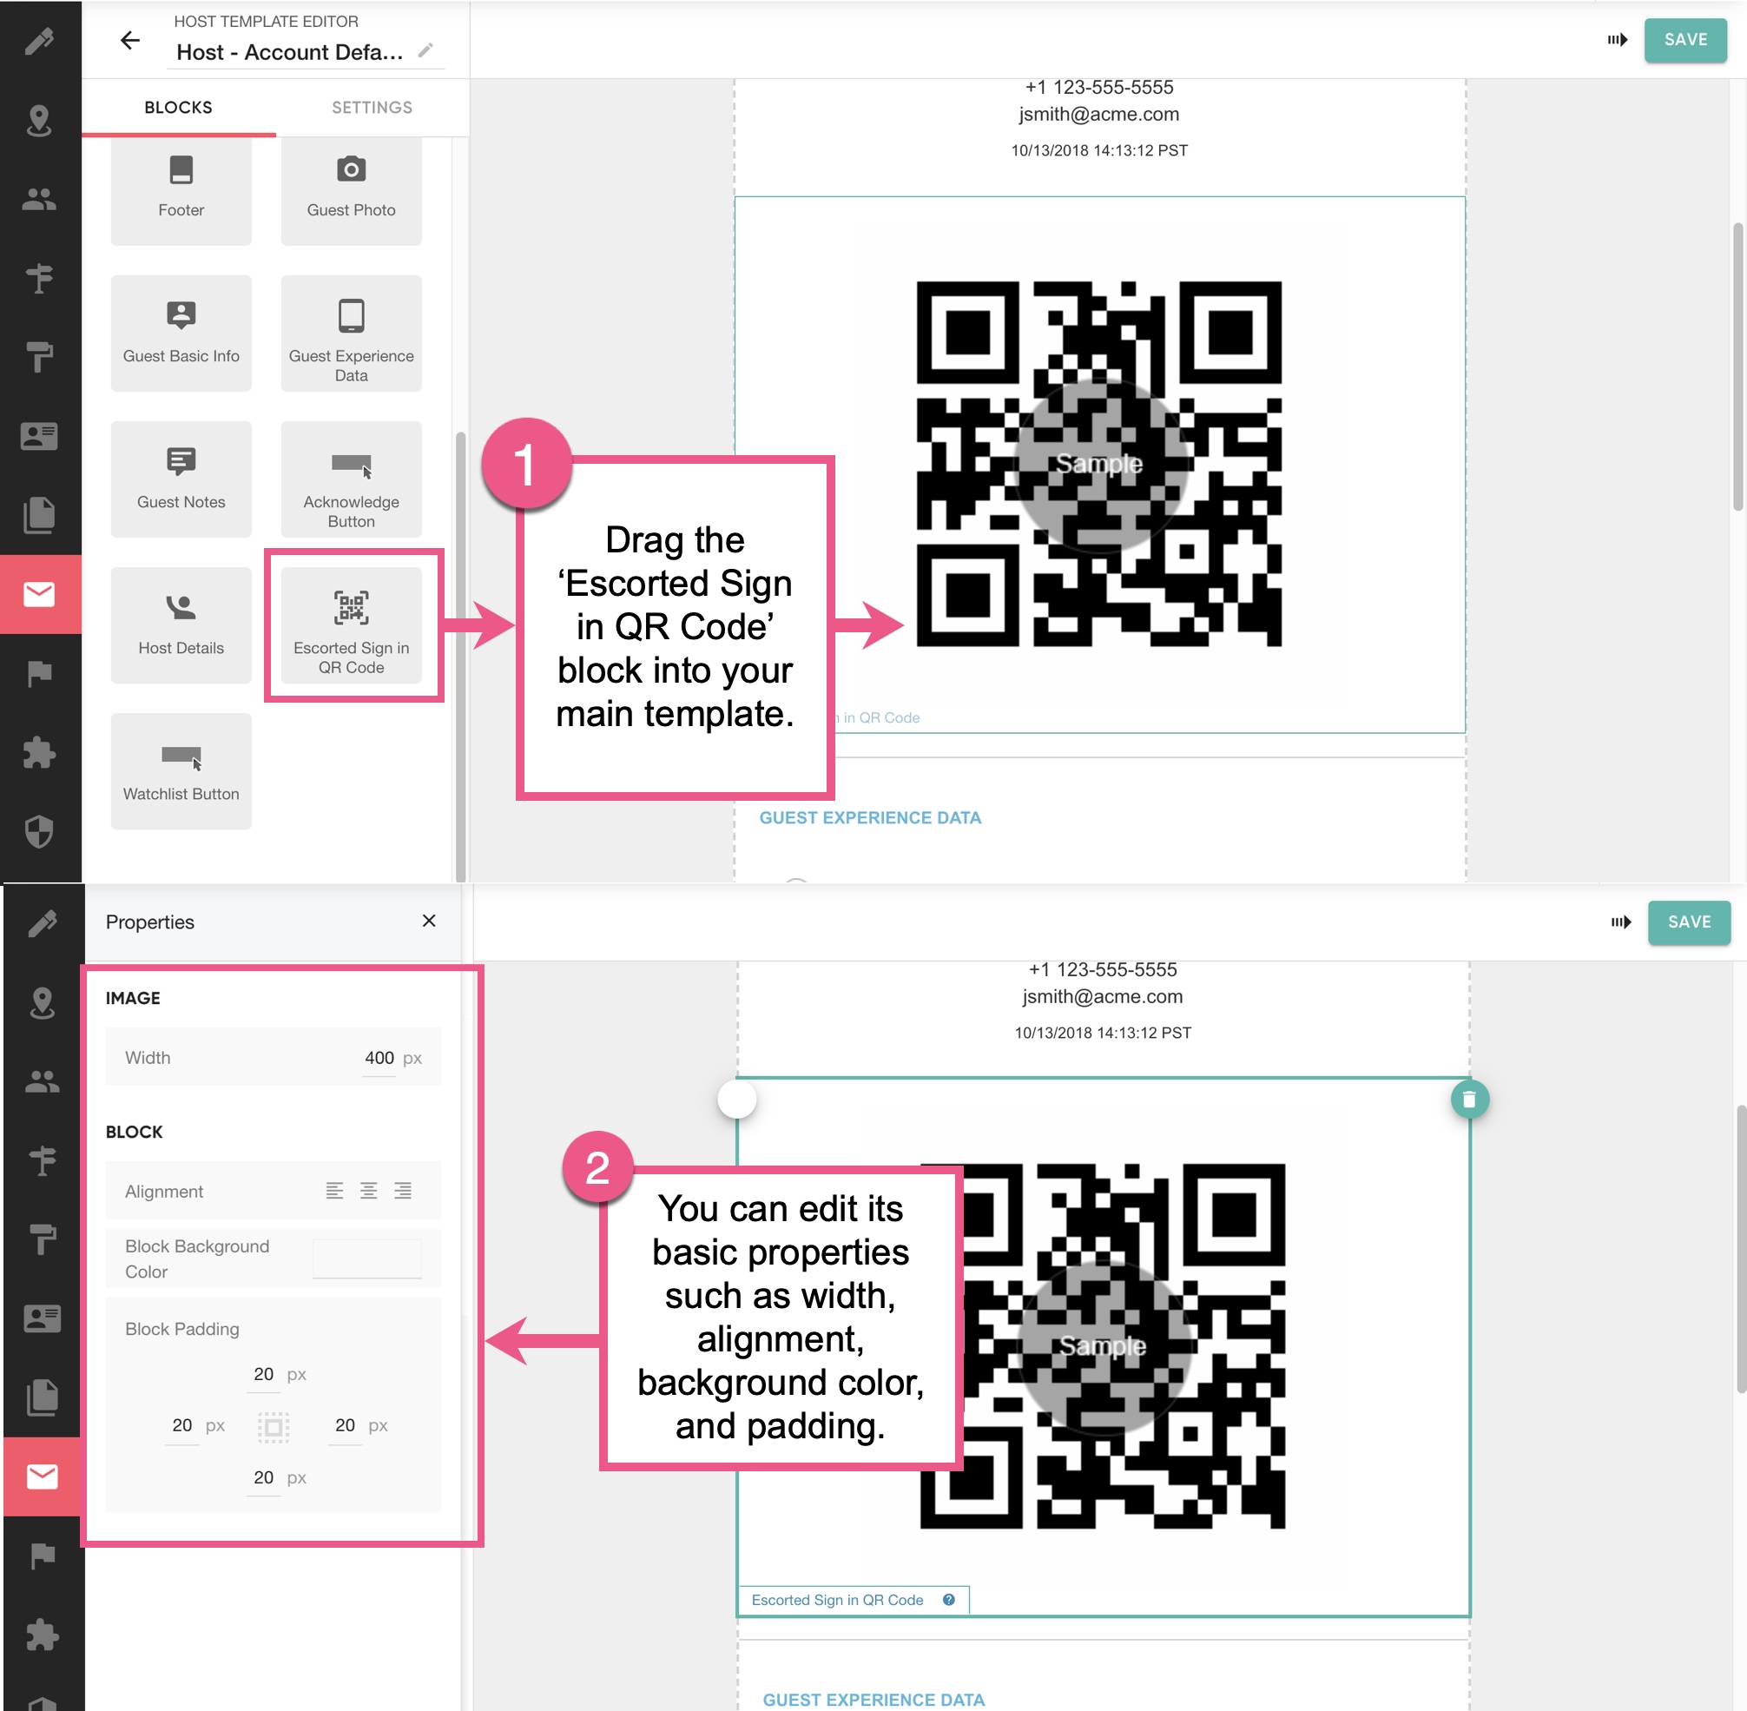Click the top block padding field
Image resolution: width=1747 pixels, height=1711 pixels.
263,1374
